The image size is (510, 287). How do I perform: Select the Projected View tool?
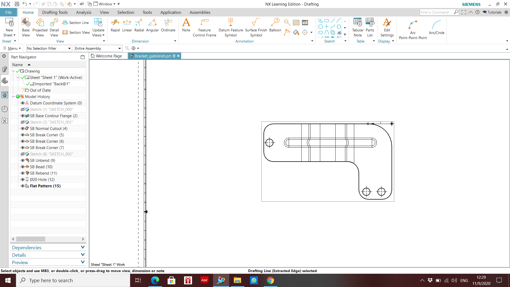point(40,27)
